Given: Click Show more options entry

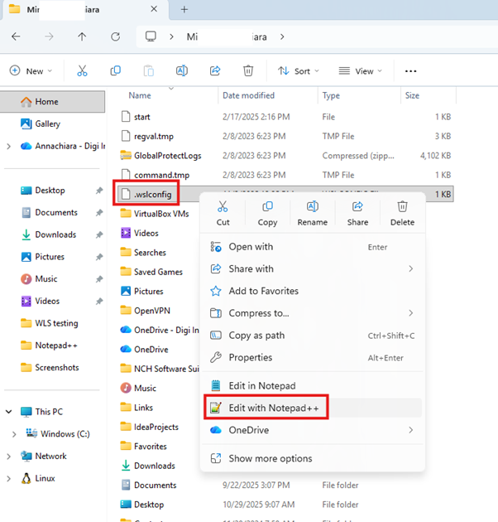Looking at the screenshot, I should click(270, 459).
